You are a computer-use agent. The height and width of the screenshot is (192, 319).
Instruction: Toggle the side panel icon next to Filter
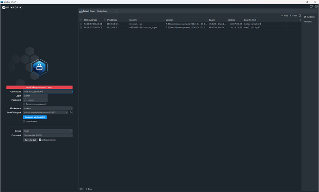point(300,15)
